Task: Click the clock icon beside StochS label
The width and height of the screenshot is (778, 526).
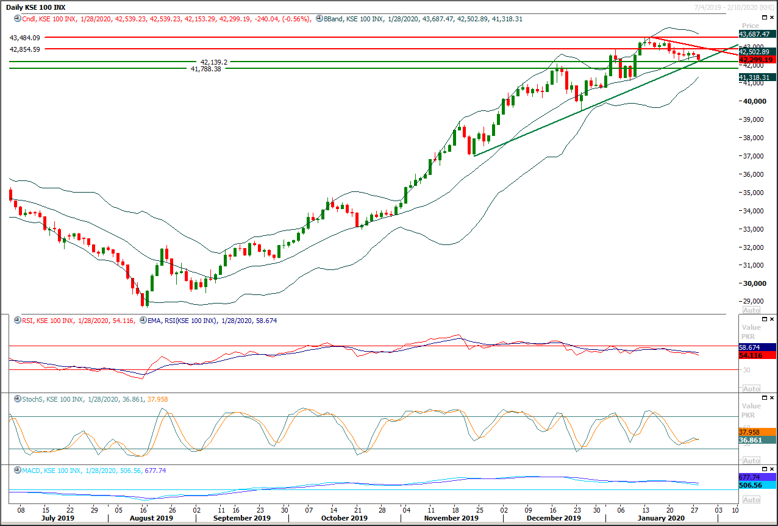Action: pyautogui.click(x=17, y=399)
